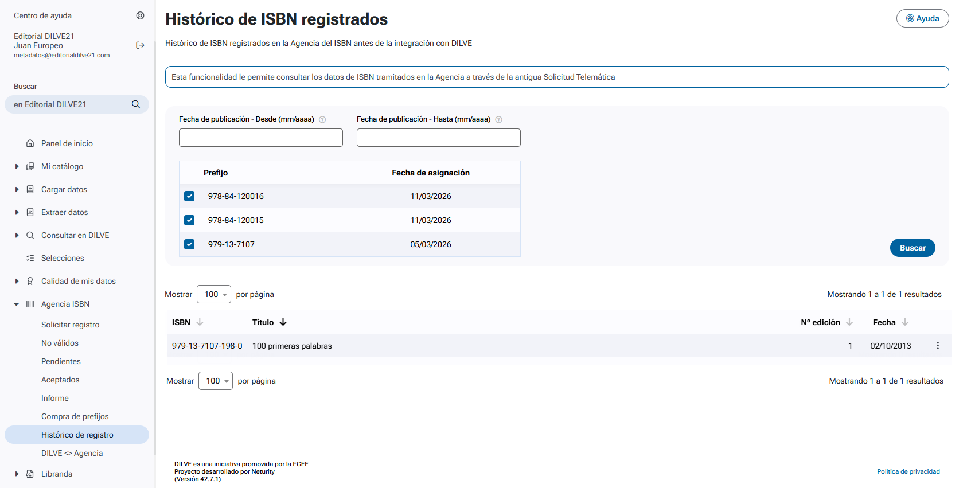Click the help icon next to Desde date
Screen dimensions: 967x488
click(x=322, y=120)
